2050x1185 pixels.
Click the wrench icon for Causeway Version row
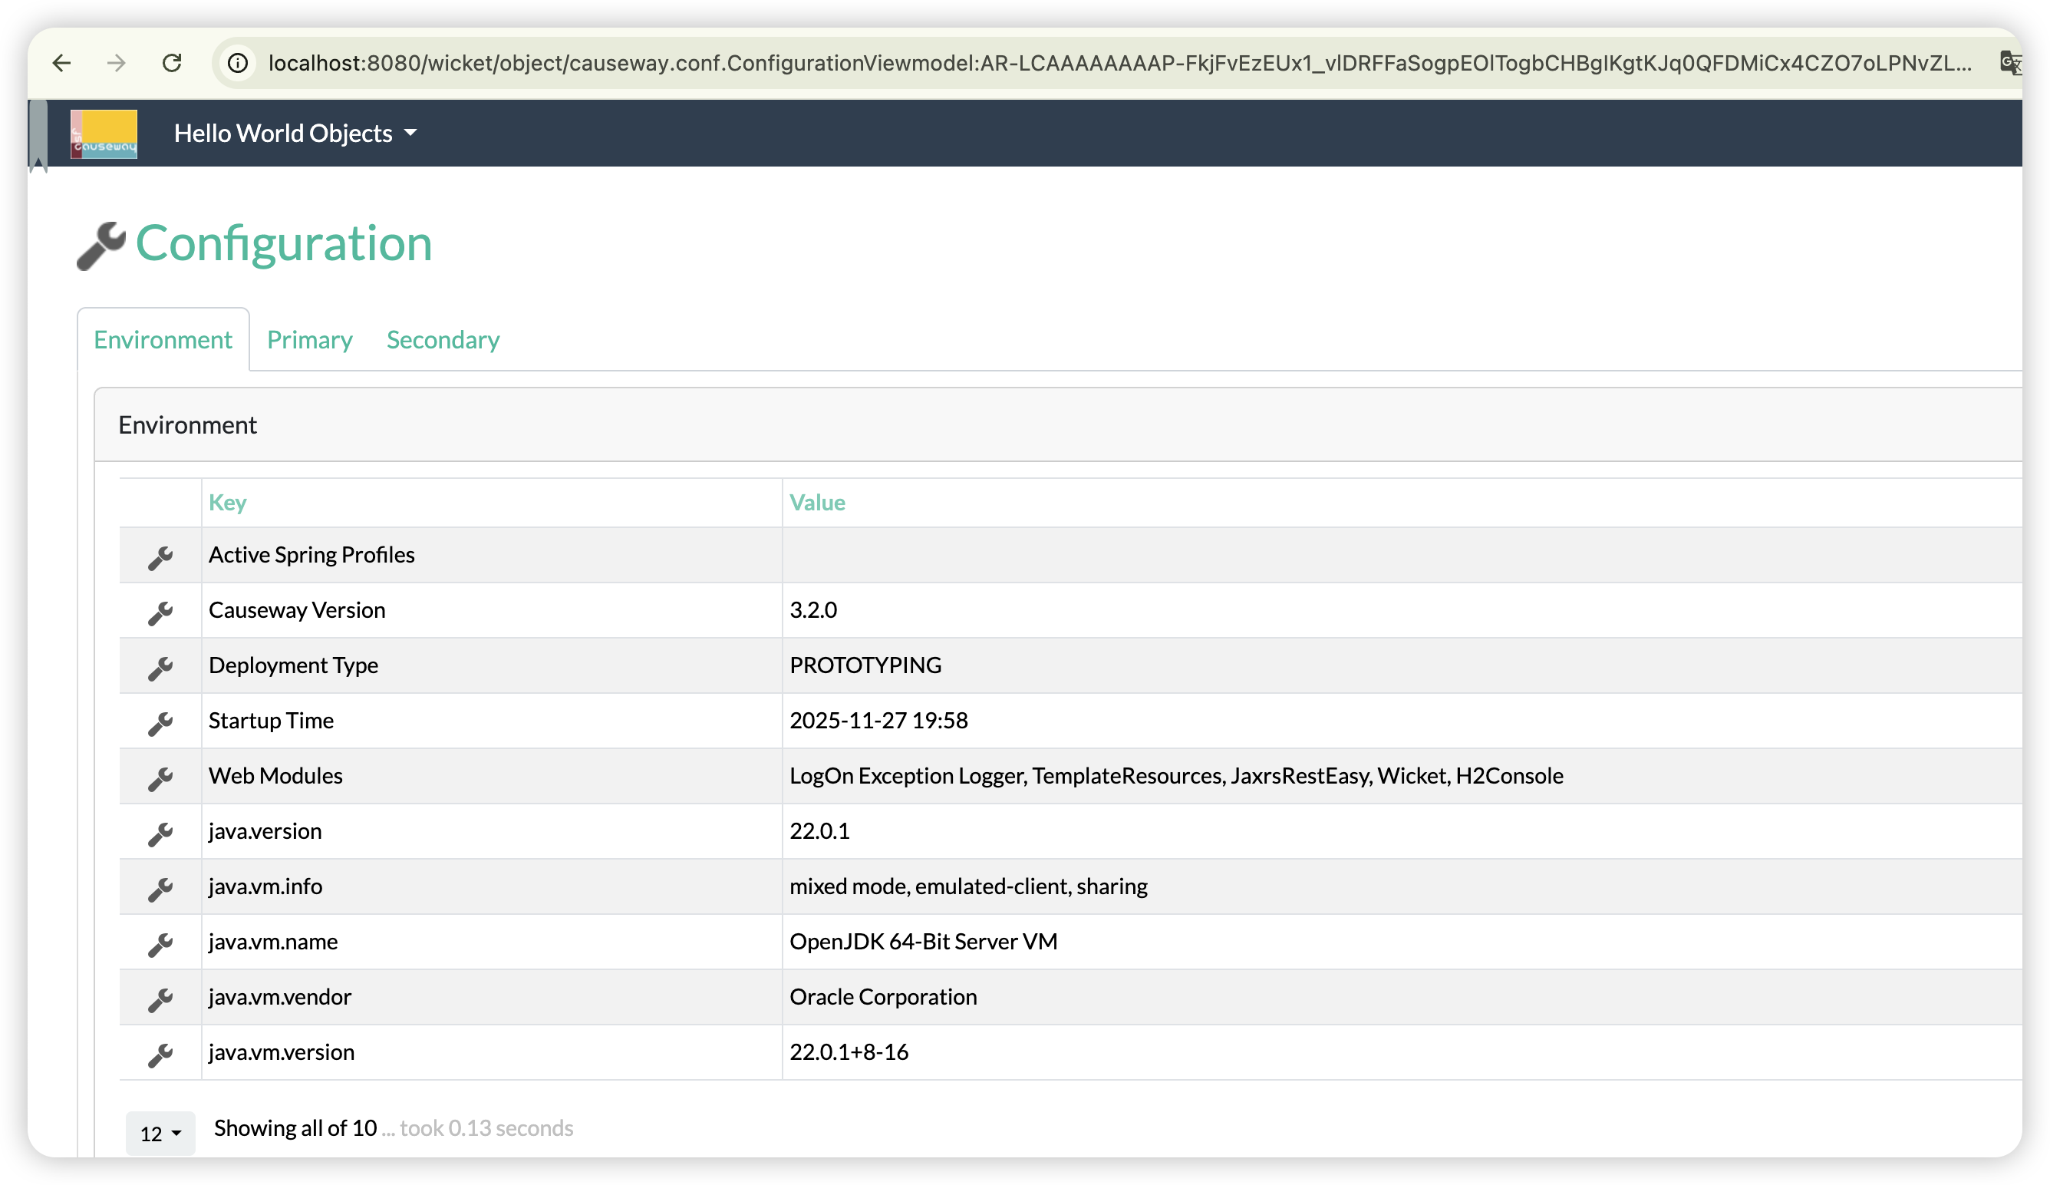160,613
